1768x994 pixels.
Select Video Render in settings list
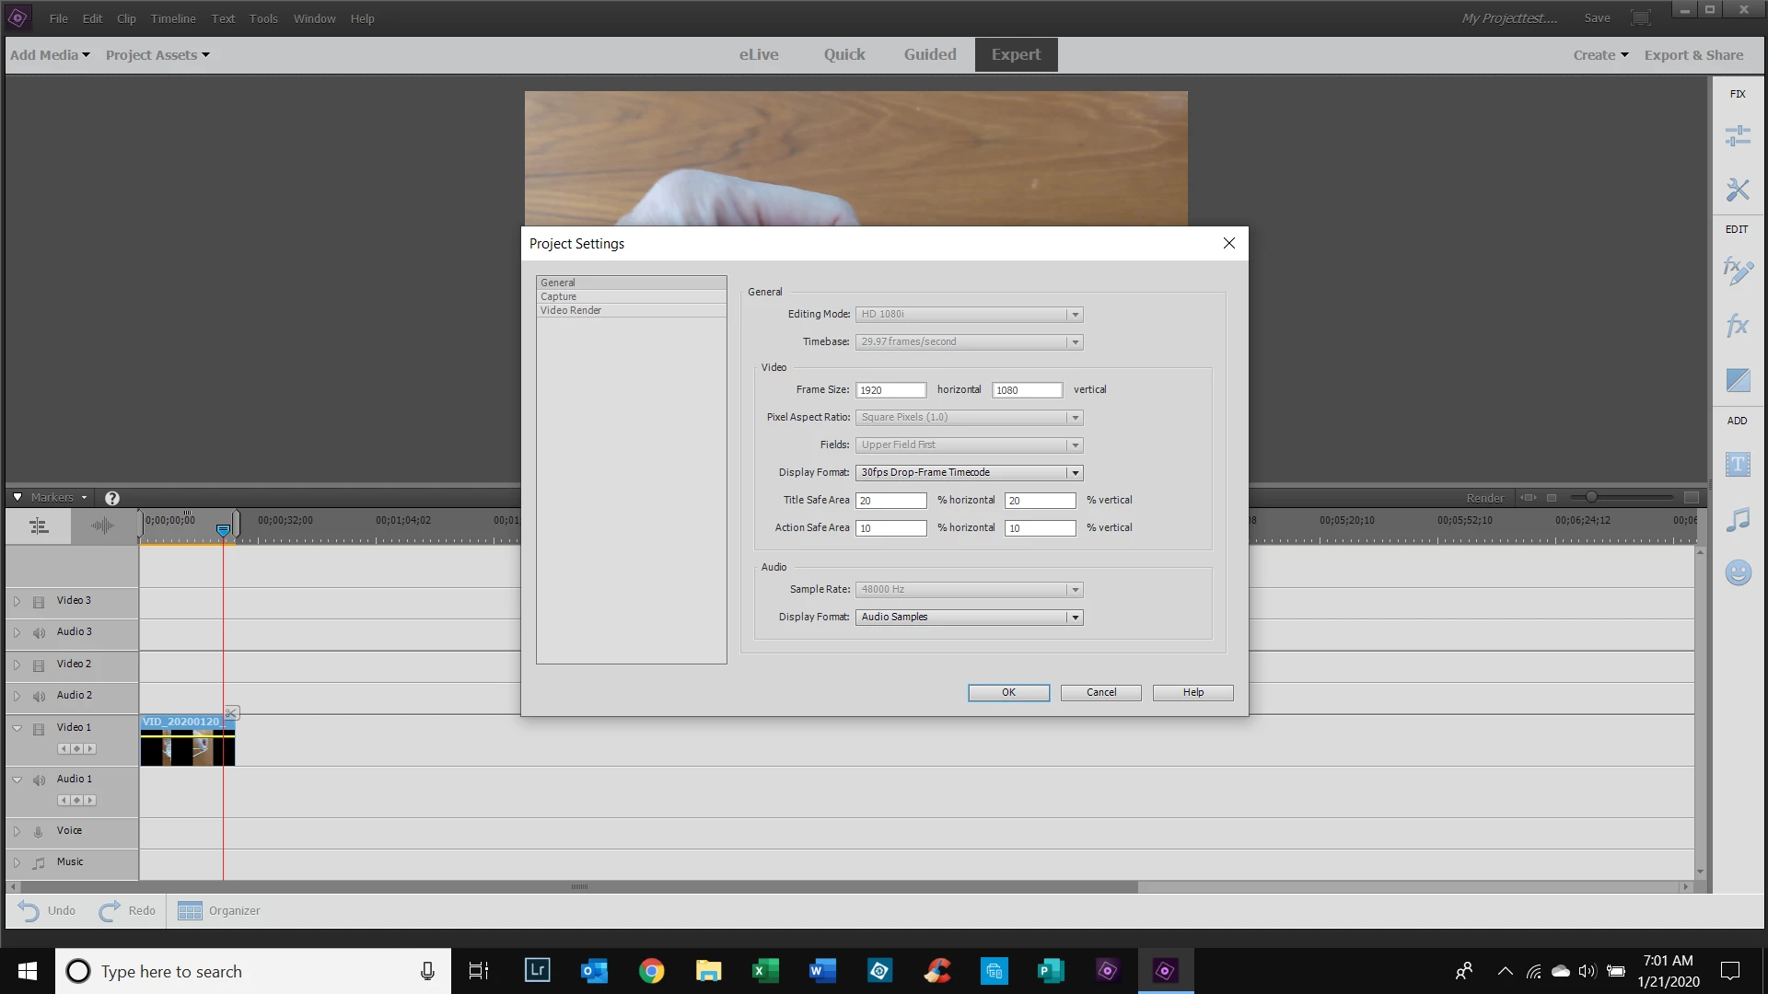571,310
